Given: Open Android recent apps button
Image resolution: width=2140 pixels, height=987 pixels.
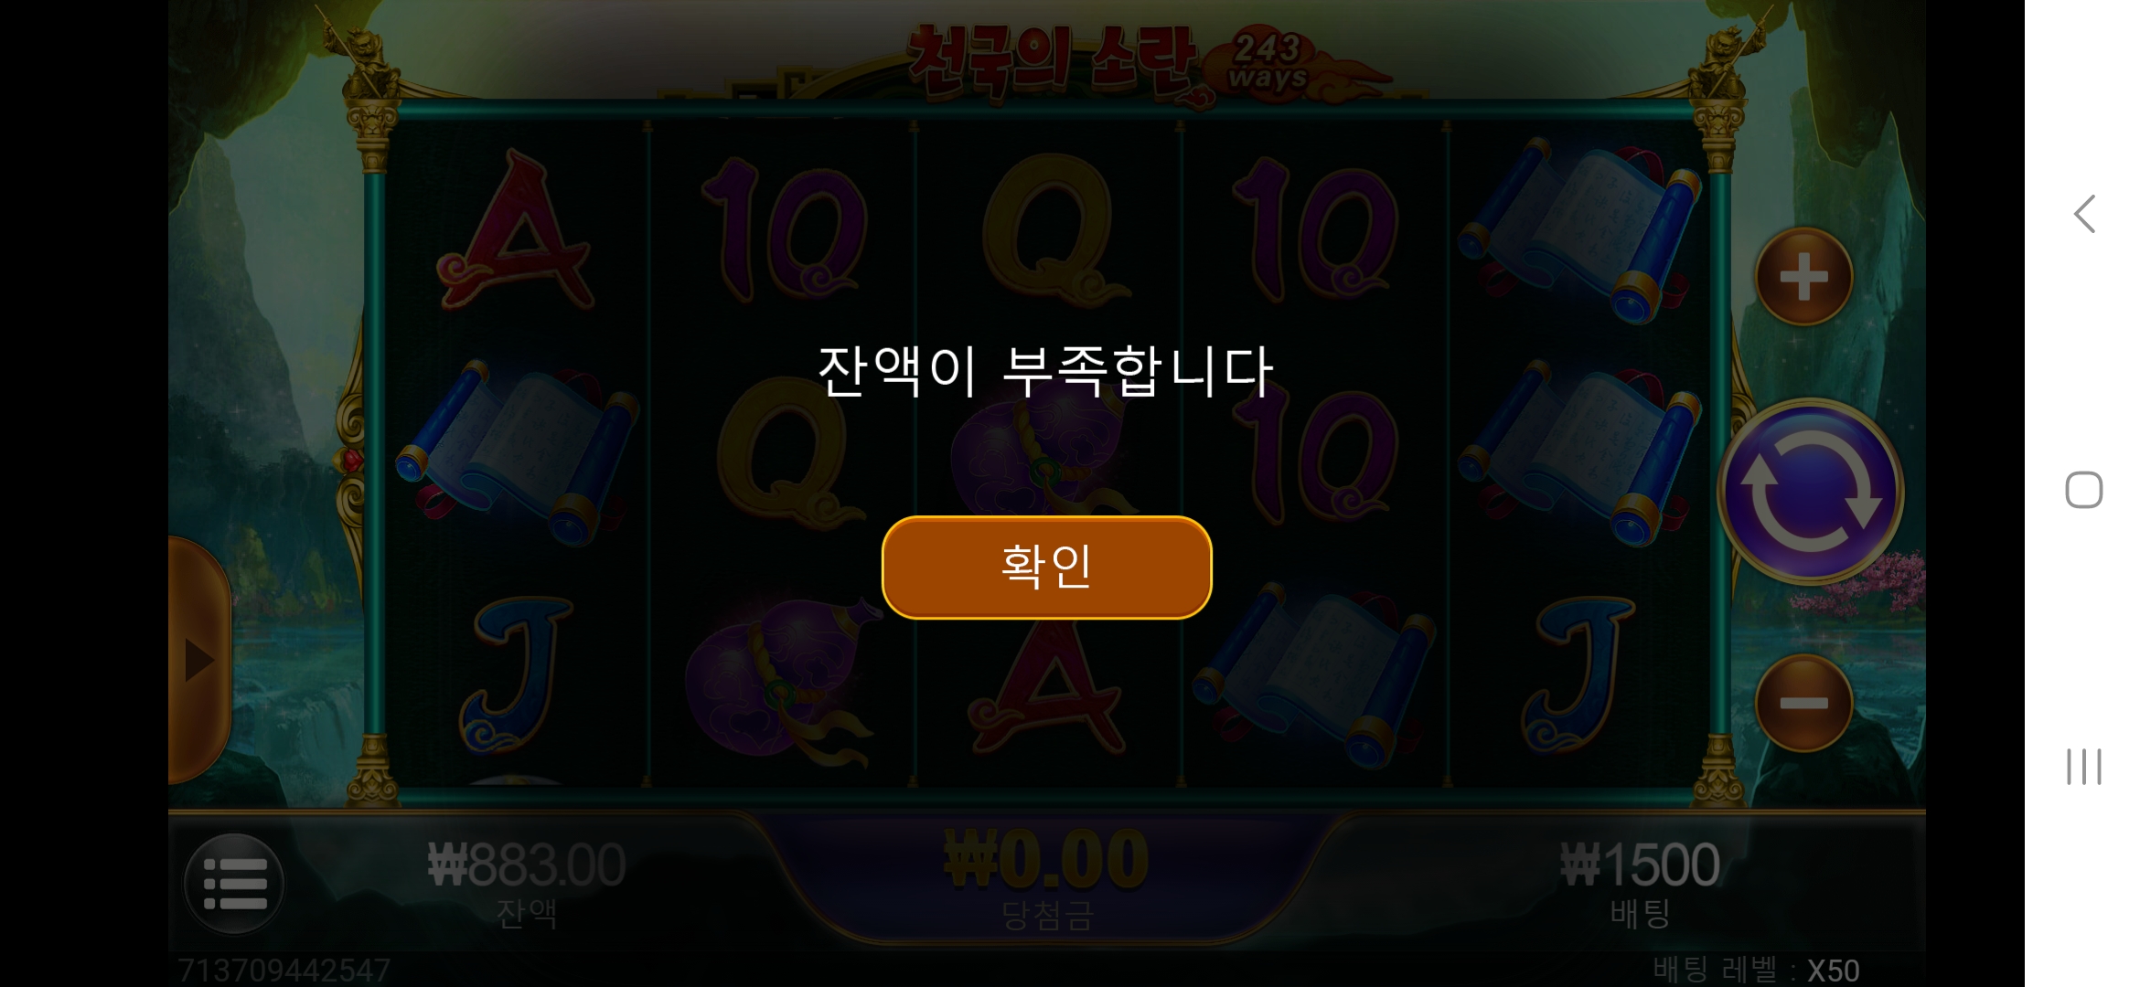Looking at the screenshot, I should [2084, 766].
